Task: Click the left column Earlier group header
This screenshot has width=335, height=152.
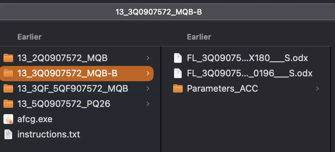Action: [x=29, y=37]
